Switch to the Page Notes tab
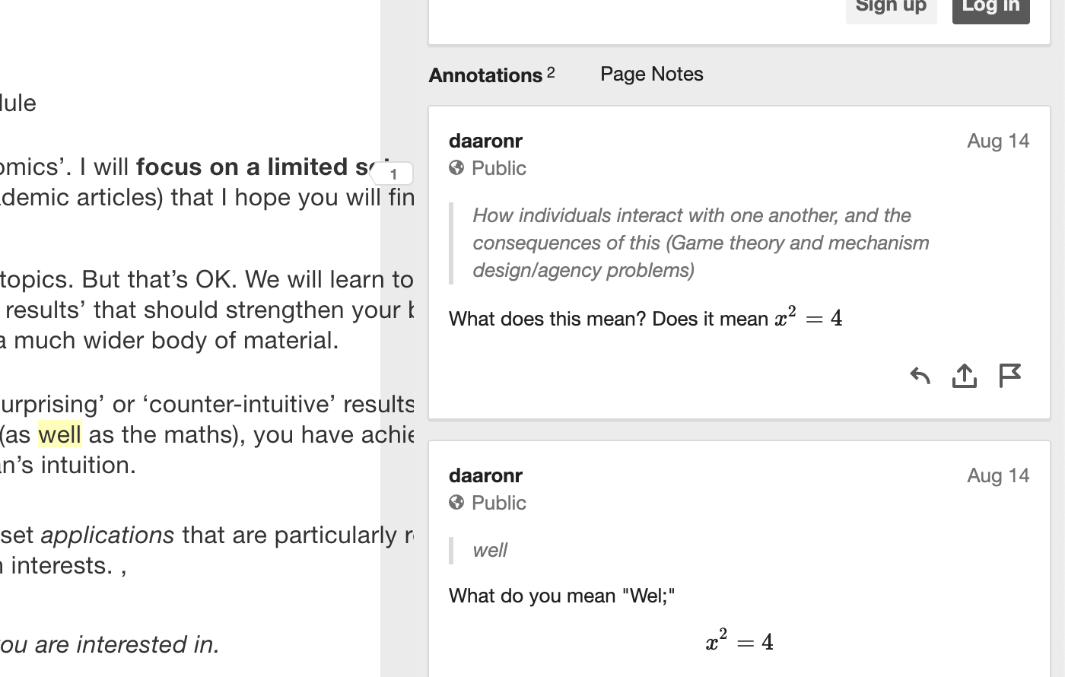Screen dimensions: 1065x677 [652, 74]
